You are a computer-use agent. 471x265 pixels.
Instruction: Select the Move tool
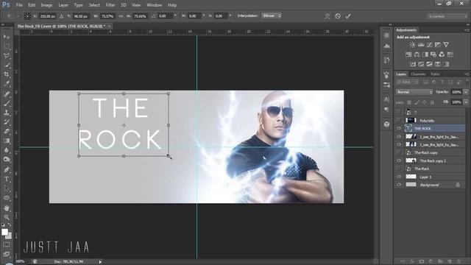(x=7, y=37)
